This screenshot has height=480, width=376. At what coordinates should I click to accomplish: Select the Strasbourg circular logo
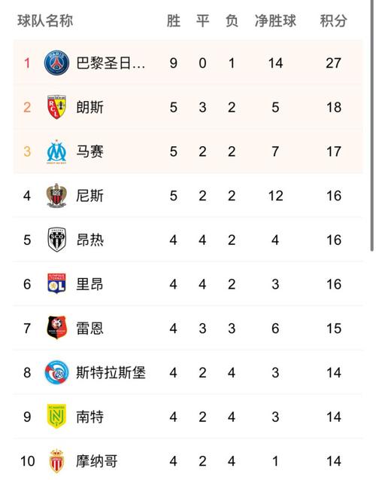click(x=56, y=372)
